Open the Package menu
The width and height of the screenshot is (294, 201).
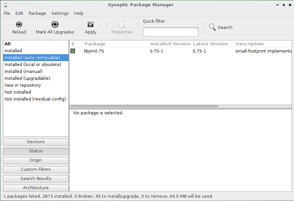pos(37,13)
